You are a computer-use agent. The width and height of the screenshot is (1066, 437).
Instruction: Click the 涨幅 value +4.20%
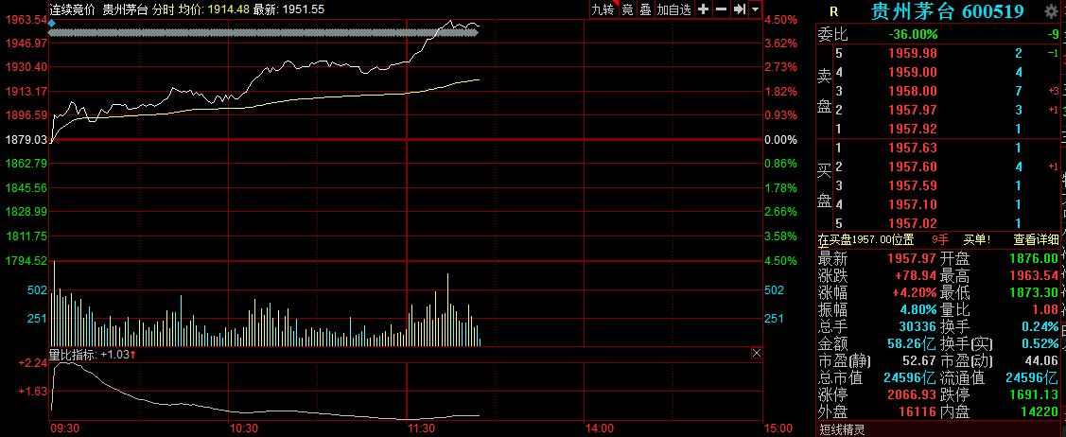click(x=916, y=293)
